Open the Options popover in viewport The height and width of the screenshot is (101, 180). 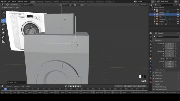[x=144, y=5]
